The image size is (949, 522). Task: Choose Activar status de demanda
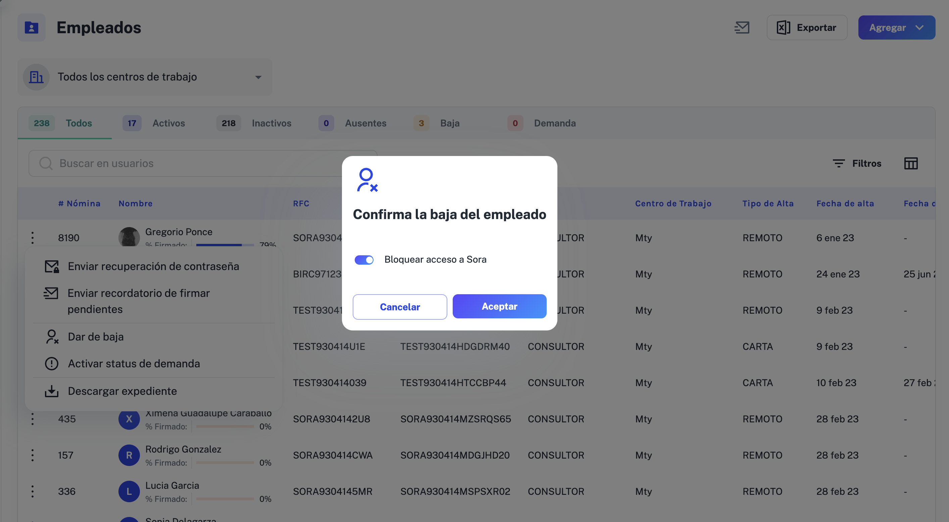[154, 364]
